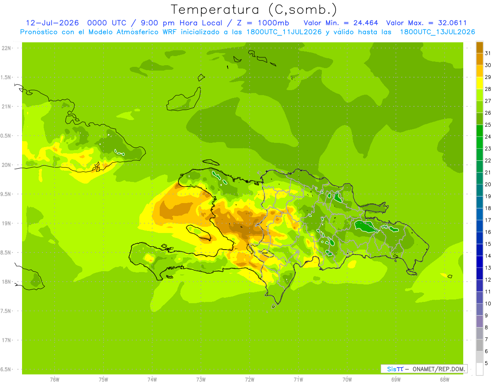Viewport: 499px width, 385px height.
Task: Click the "21N" latitude label
Action: (x=7, y=107)
